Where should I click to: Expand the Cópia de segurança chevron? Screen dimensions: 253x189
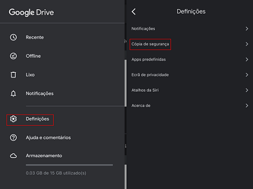coord(247,44)
